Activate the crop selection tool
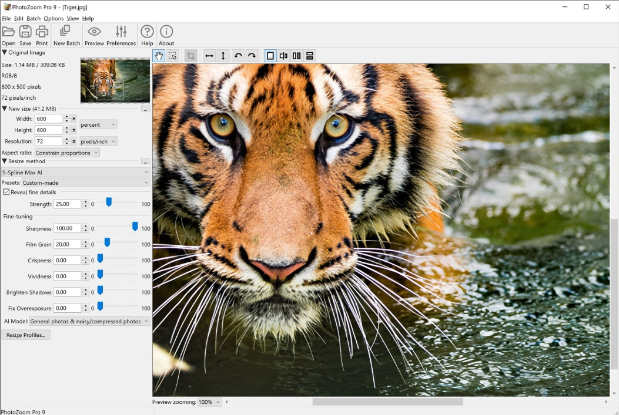619x415 pixels. point(173,55)
